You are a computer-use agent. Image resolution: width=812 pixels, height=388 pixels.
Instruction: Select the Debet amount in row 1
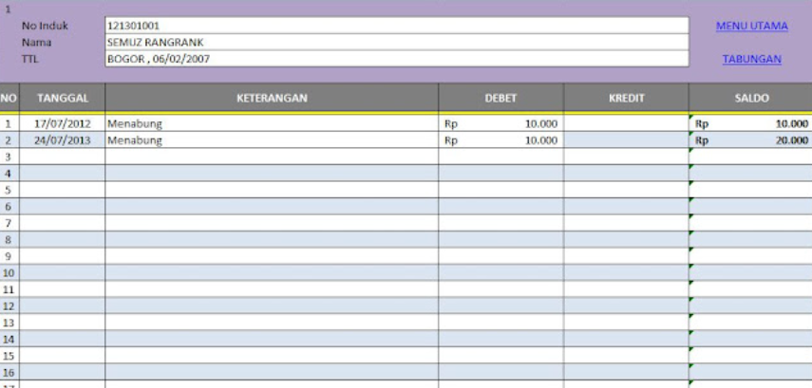tap(500, 123)
